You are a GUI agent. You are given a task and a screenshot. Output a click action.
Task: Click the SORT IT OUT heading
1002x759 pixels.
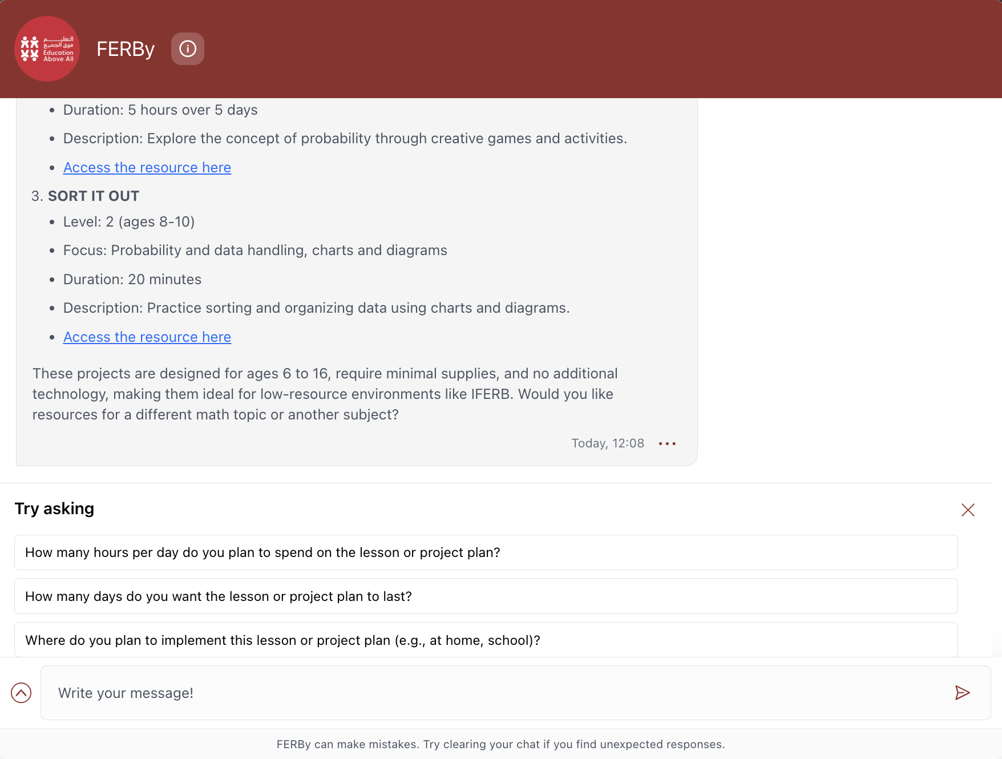(x=94, y=196)
